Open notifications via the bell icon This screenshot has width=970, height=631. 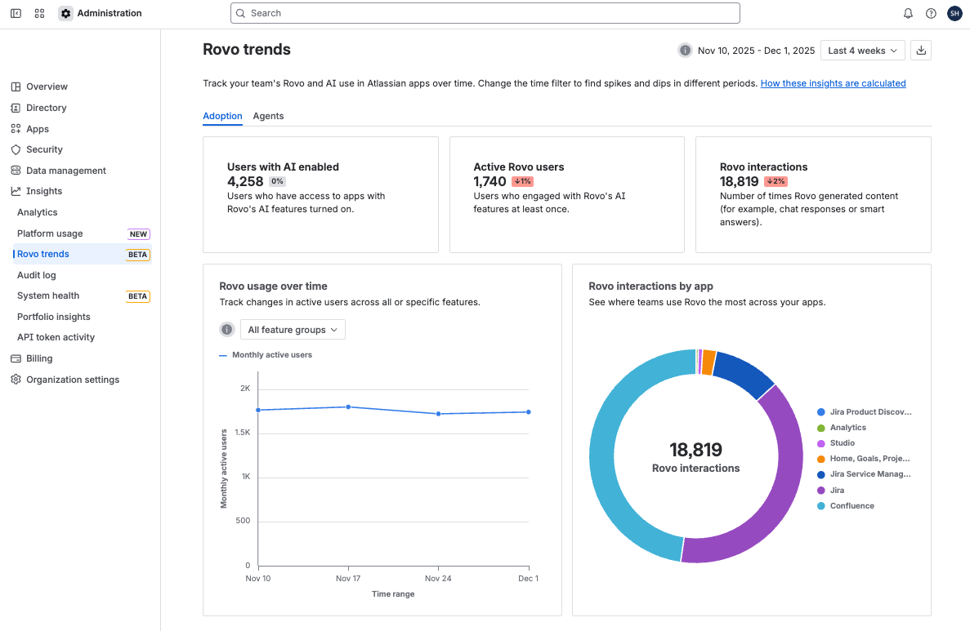click(907, 13)
